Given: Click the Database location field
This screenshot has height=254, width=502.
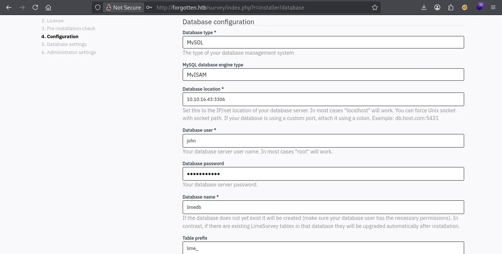Looking at the screenshot, I should pyautogui.click(x=323, y=99).
